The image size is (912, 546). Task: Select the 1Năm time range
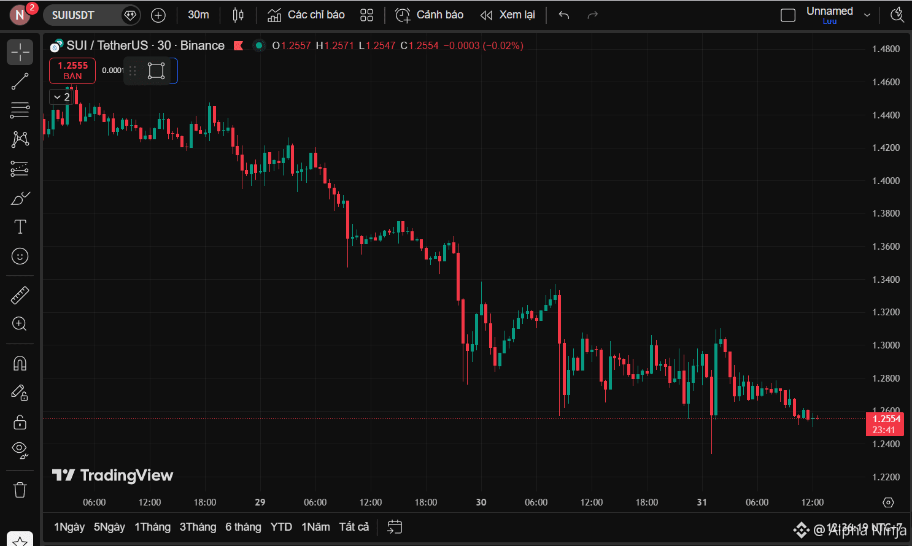coord(315,527)
